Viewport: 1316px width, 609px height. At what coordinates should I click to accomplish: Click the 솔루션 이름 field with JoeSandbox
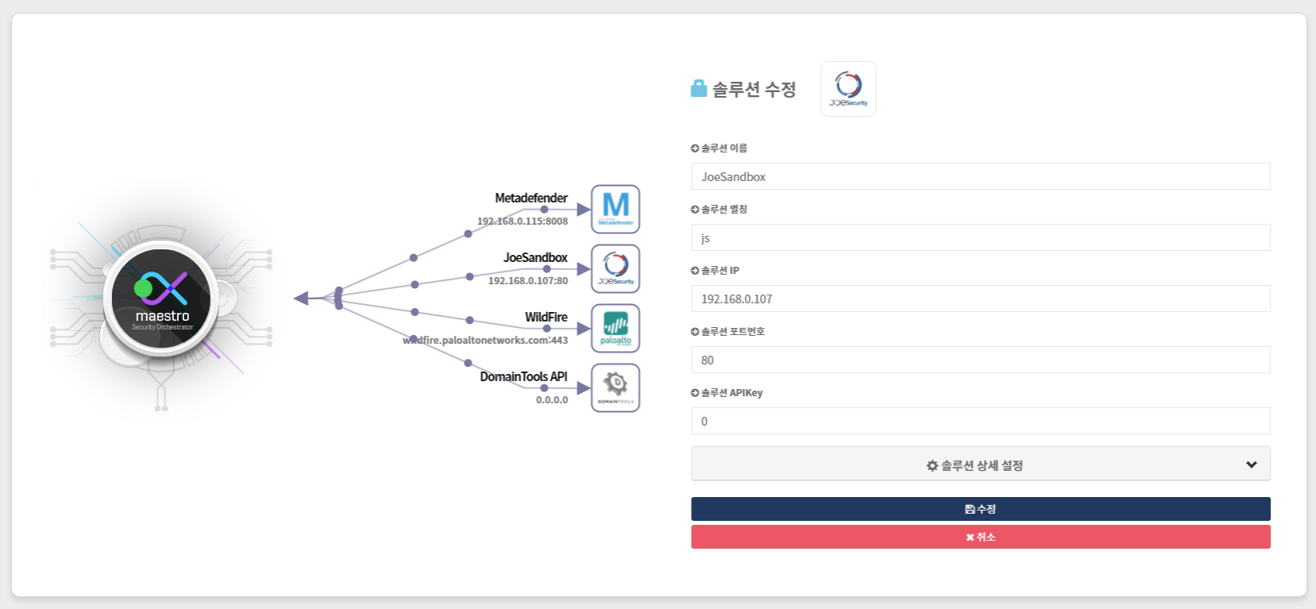(x=980, y=176)
